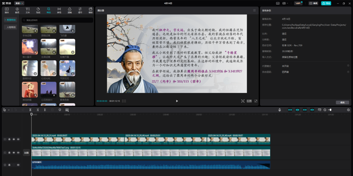The width and height of the screenshot is (353, 176).
Task: Mute the audio track 古风纯音乐
Action: [18, 165]
